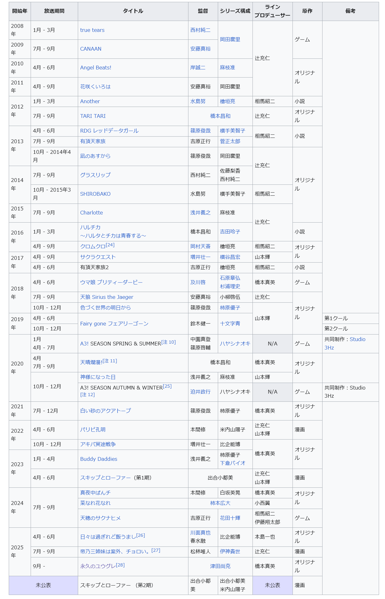Click the 柿本広大 director link

click(220, 503)
